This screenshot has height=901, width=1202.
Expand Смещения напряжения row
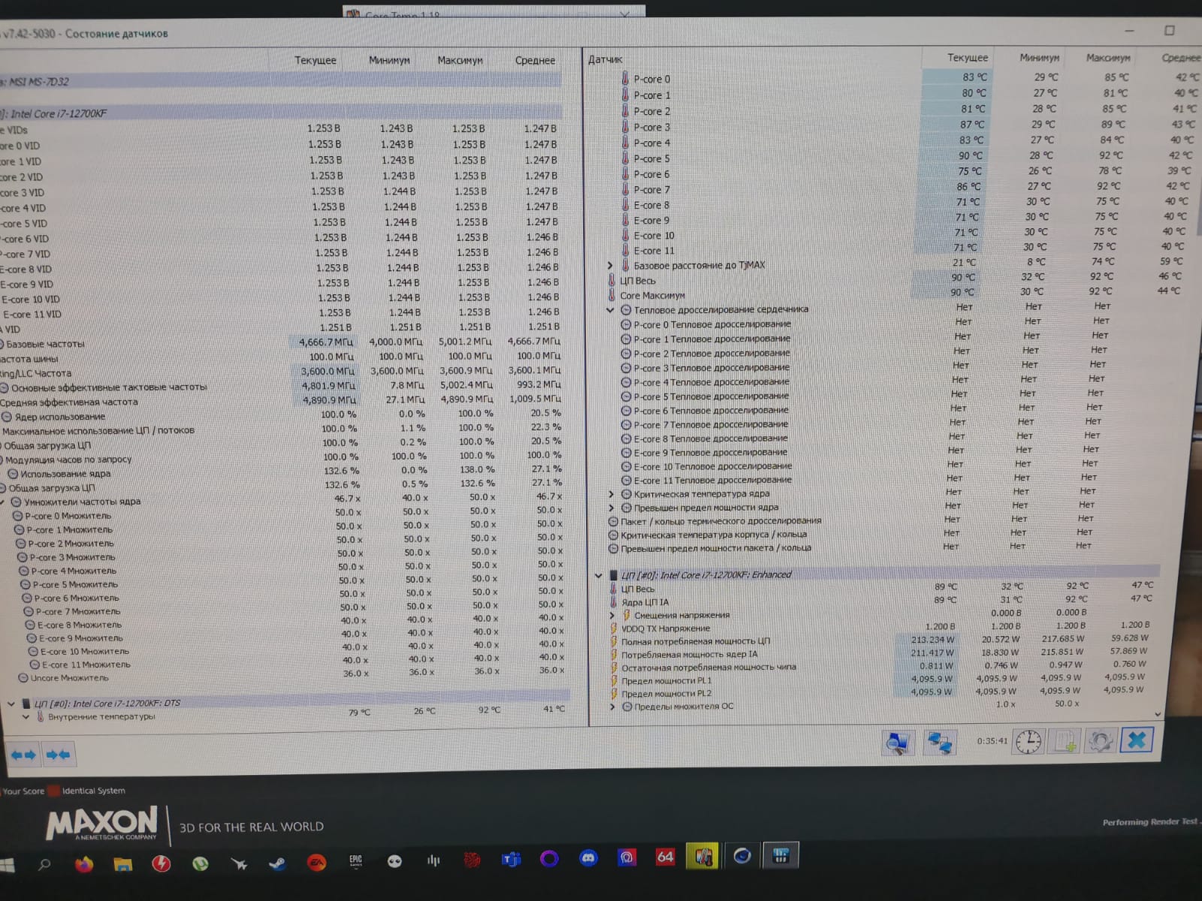(612, 615)
